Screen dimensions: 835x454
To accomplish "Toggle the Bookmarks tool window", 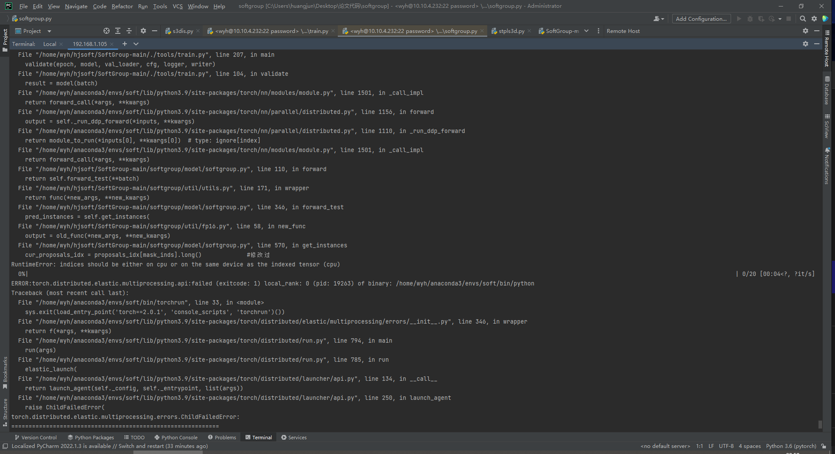I will coord(5,370).
